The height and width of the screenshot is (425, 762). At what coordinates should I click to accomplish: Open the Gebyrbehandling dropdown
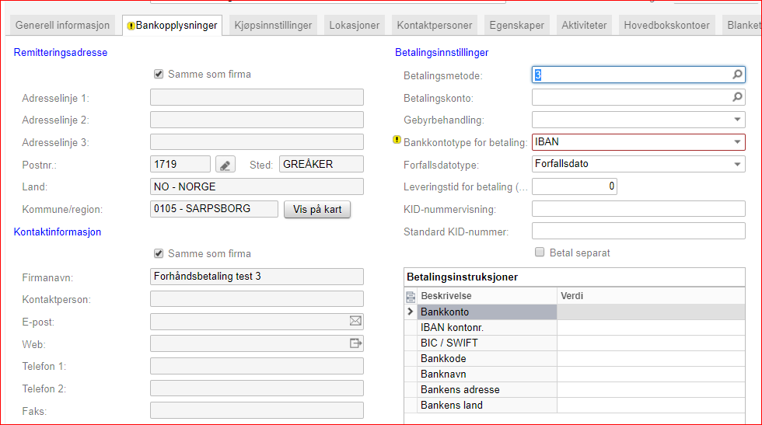pos(737,120)
